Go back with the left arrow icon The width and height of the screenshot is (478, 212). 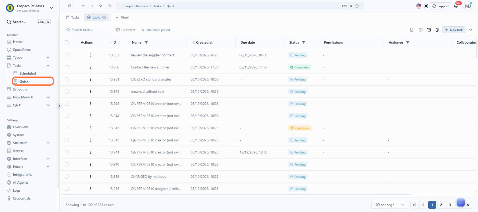[84, 6]
